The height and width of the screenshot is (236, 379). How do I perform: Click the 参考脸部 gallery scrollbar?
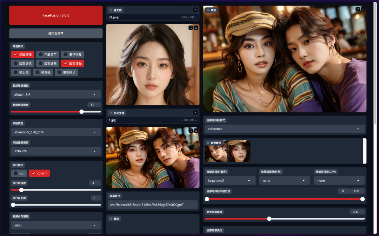[x=365, y=151]
